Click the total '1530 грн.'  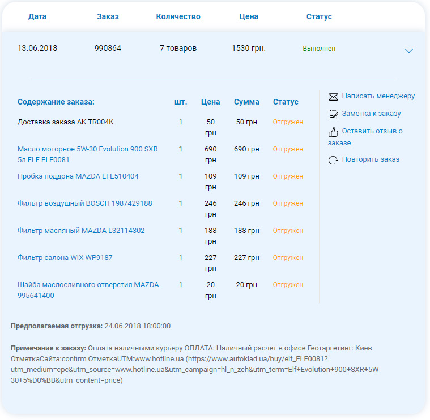pos(249,48)
